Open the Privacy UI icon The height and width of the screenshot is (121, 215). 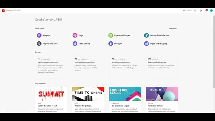111,44
